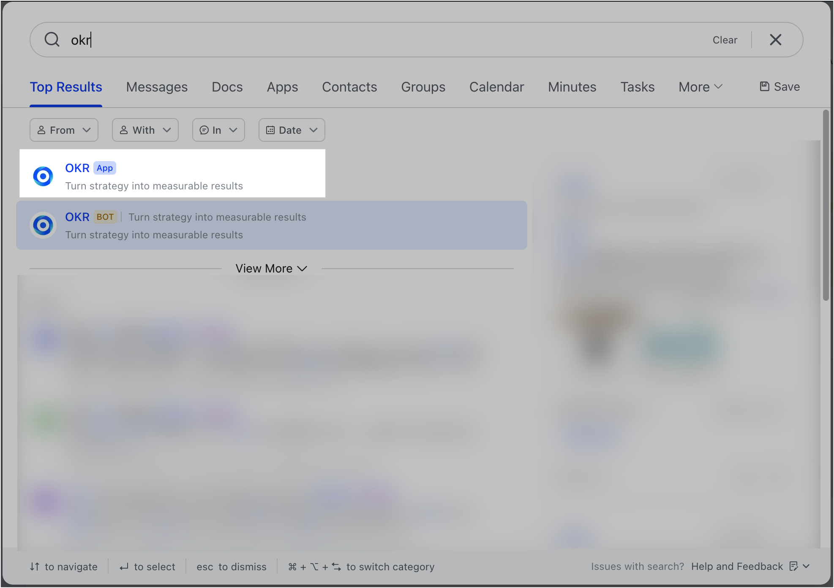
Task: Open the In chat filter dropdown
Action: 218,130
